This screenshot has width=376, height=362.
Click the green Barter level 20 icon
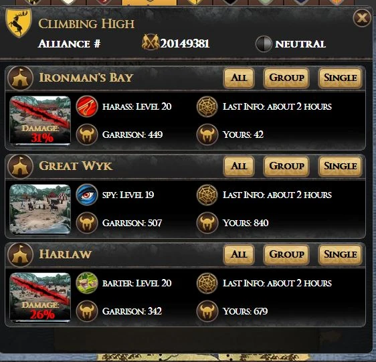point(87,283)
